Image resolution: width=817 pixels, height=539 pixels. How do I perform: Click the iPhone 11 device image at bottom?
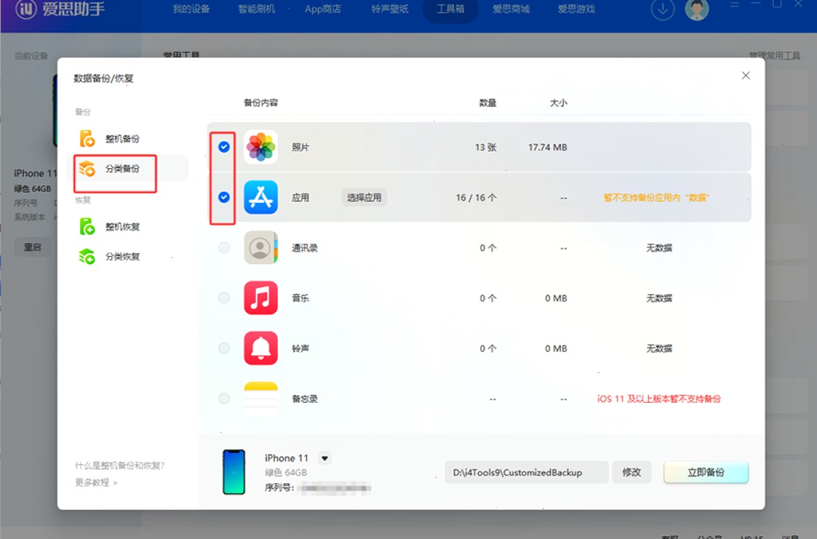point(234,472)
